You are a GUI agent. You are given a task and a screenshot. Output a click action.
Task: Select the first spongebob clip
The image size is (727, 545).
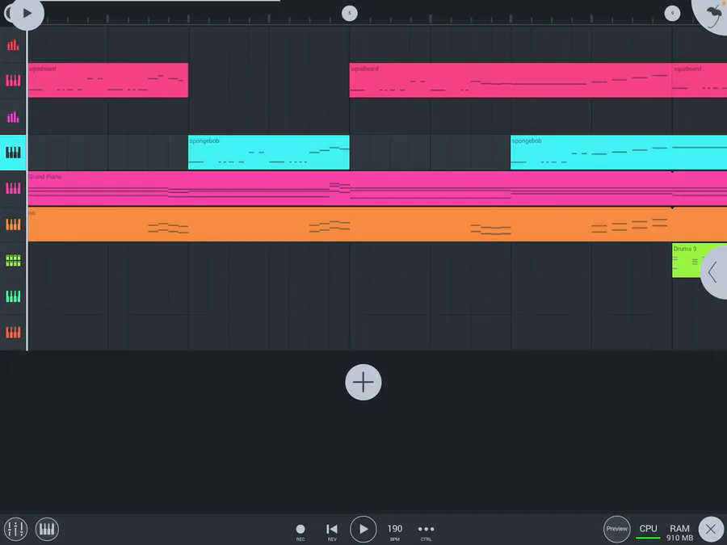coord(269,153)
